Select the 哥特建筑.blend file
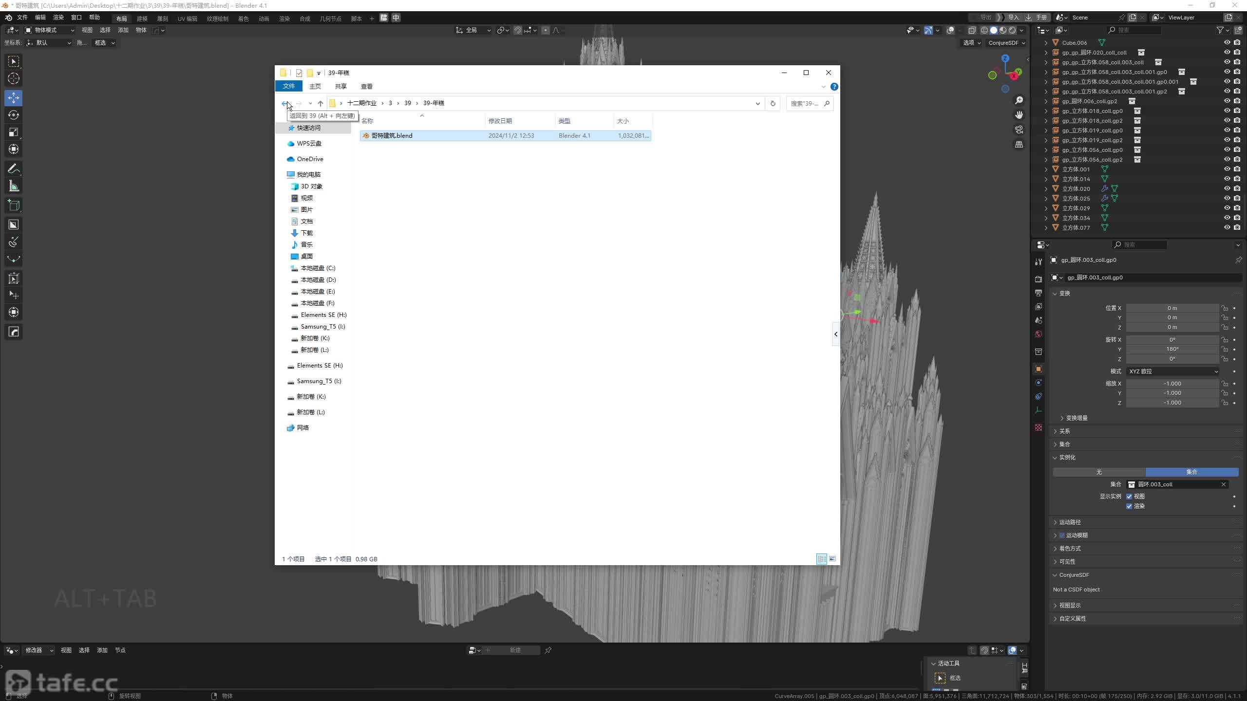1247x701 pixels. [392, 136]
